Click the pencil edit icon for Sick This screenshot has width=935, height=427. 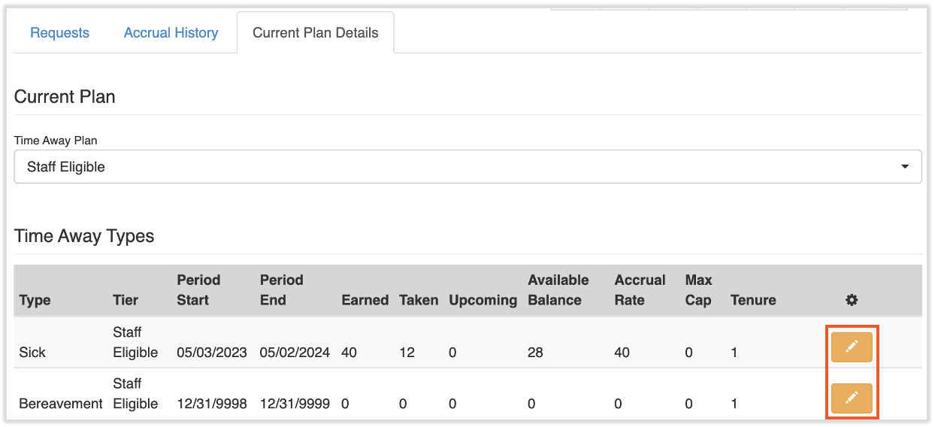pyautogui.click(x=851, y=347)
